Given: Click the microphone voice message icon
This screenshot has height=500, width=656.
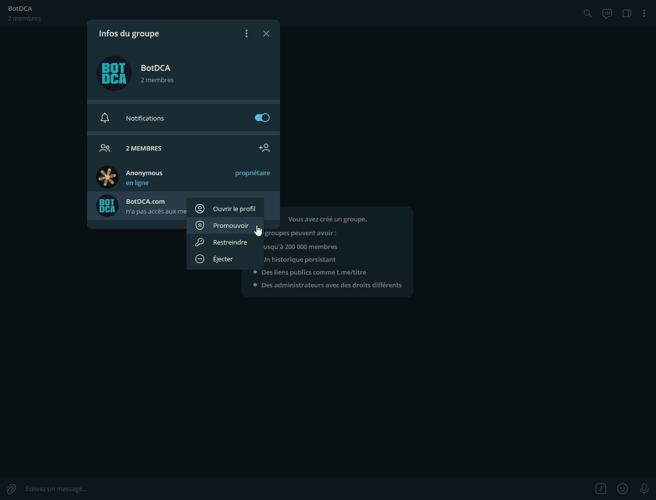Looking at the screenshot, I should [644, 489].
